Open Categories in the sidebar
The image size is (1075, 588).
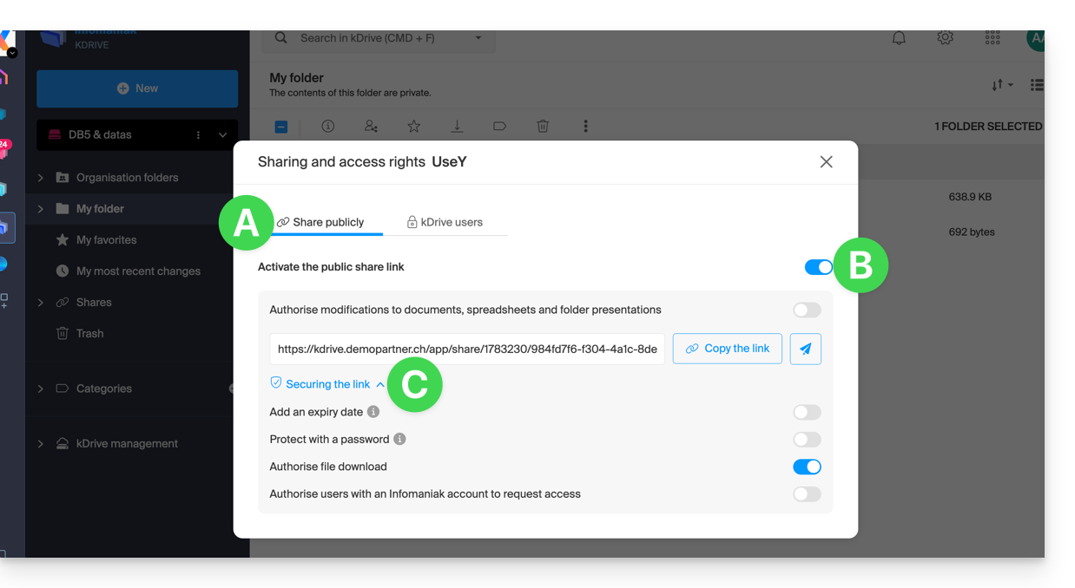pyautogui.click(x=103, y=389)
